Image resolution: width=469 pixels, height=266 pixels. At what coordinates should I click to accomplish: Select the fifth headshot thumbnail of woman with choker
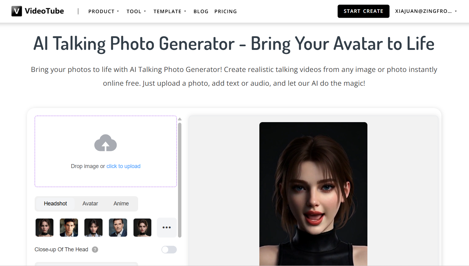coord(142,227)
